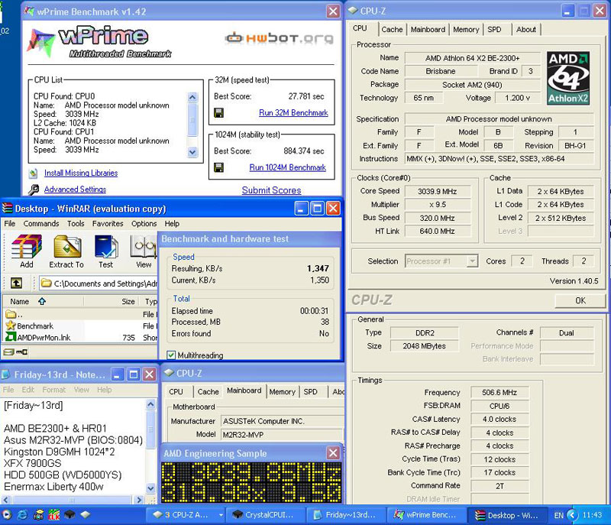Click the WinRAR Extract To icon

click(x=67, y=247)
